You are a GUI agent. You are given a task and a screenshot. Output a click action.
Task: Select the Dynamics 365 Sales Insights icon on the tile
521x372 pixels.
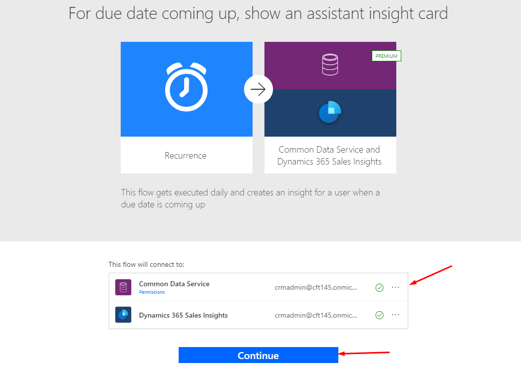(x=329, y=113)
